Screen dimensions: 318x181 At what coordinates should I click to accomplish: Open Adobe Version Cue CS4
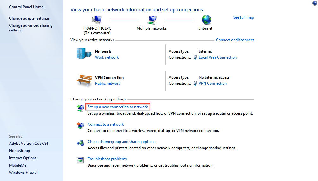[28, 144]
